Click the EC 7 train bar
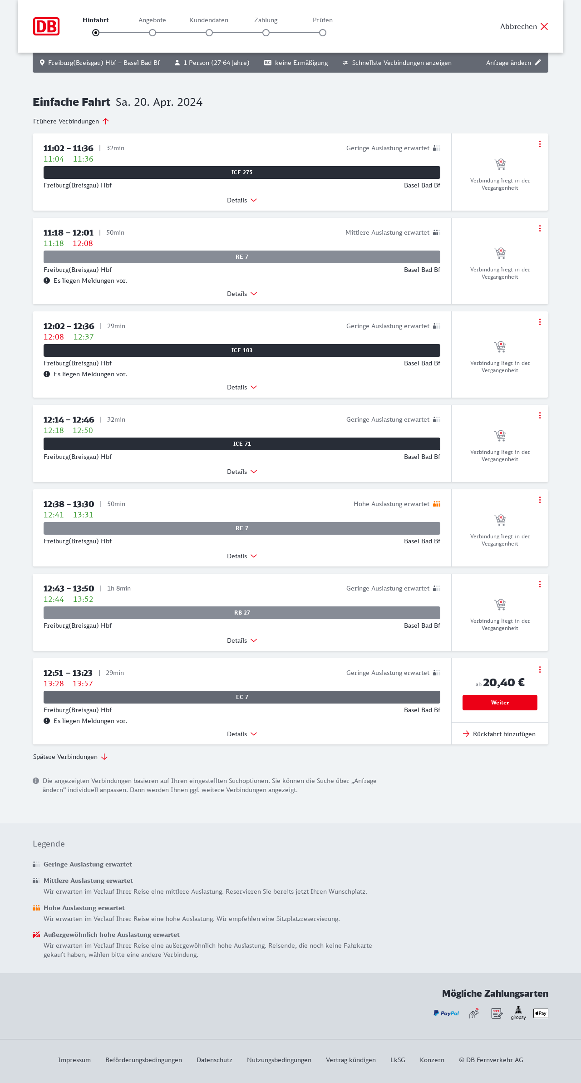581x1083 pixels. [242, 697]
